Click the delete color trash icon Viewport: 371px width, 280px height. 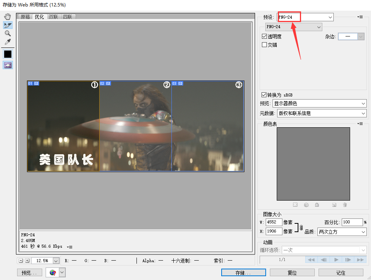click(345, 205)
